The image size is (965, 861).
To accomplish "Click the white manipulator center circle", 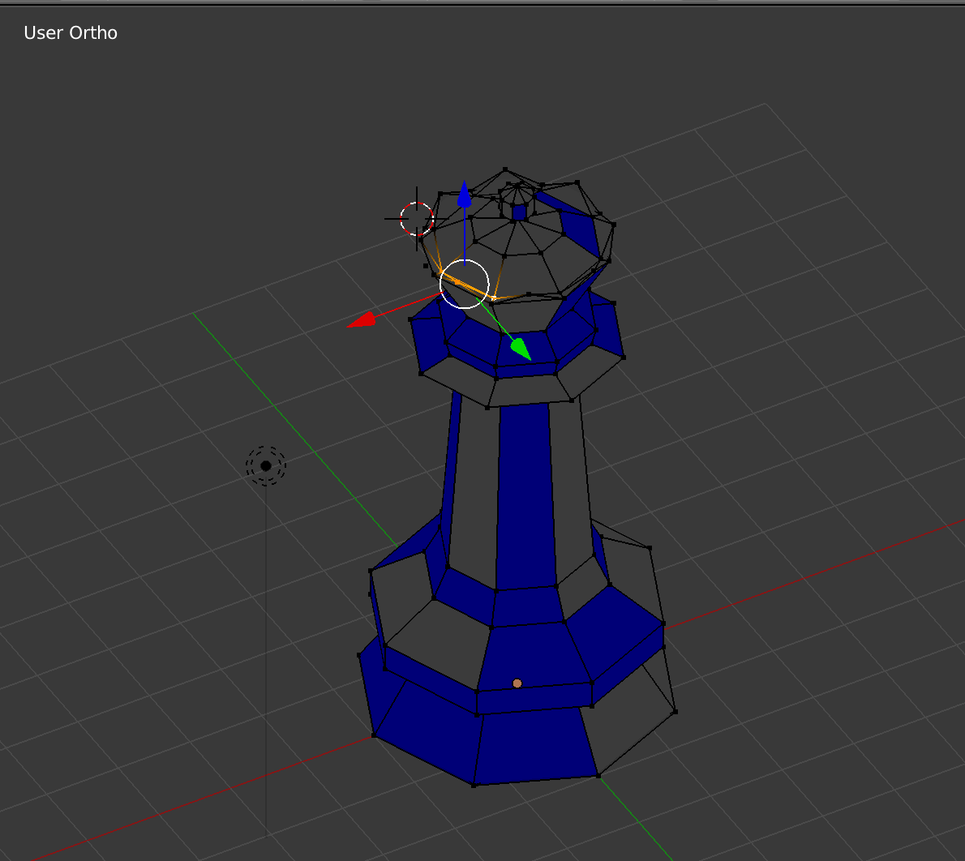I will click(465, 282).
